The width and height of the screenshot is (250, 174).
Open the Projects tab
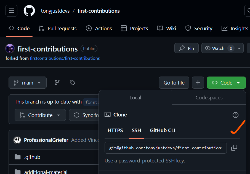[134, 28]
